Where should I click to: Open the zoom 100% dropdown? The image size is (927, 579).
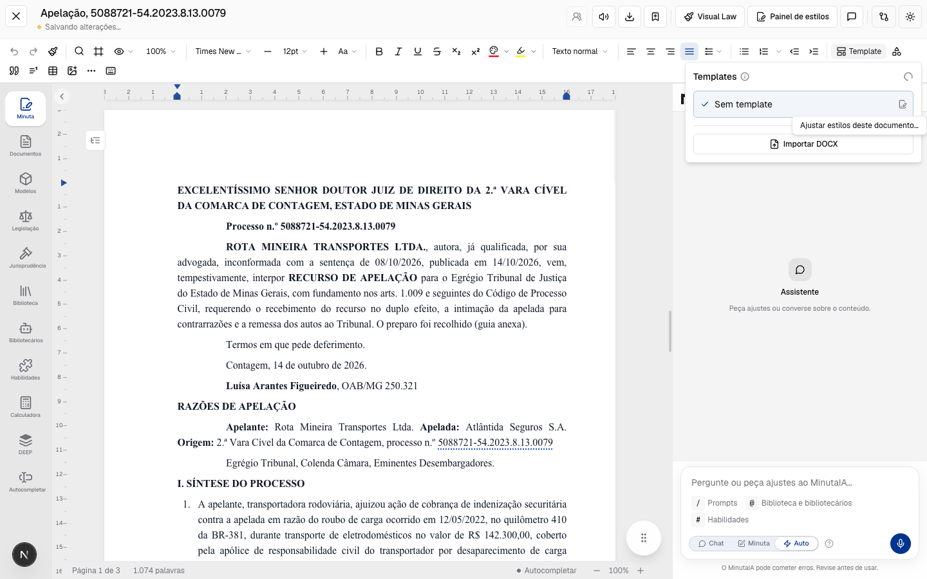click(161, 51)
